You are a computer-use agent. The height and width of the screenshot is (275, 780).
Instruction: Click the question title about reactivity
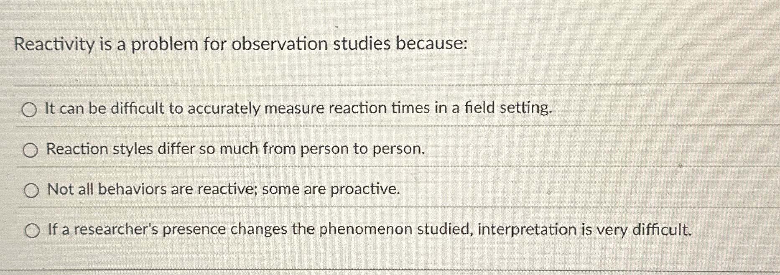click(x=241, y=43)
